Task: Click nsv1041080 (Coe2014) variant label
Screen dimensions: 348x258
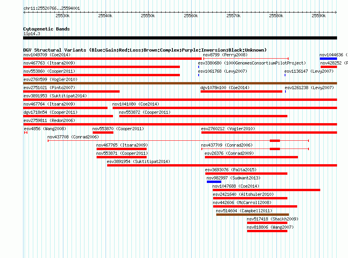Action: click(136, 104)
